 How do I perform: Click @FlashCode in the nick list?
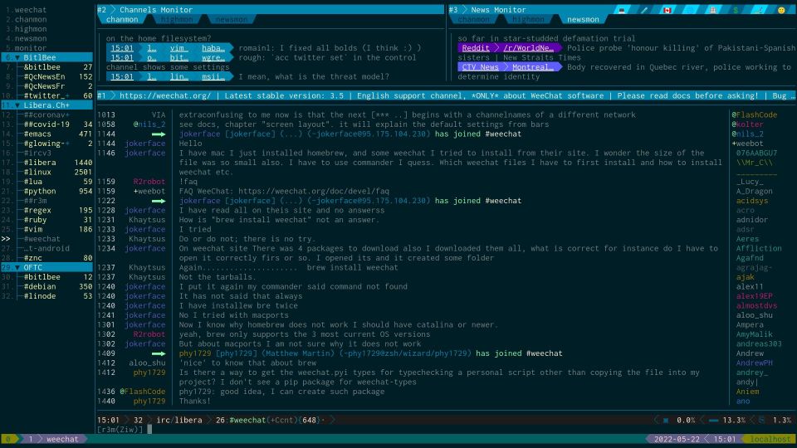[755, 114]
